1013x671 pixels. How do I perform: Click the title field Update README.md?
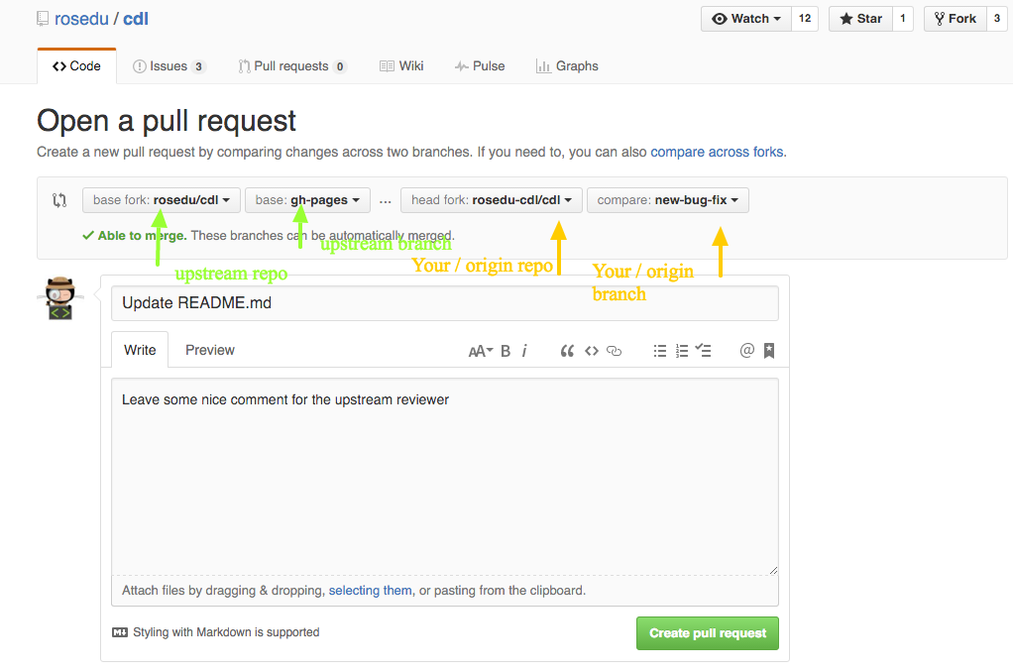[445, 303]
